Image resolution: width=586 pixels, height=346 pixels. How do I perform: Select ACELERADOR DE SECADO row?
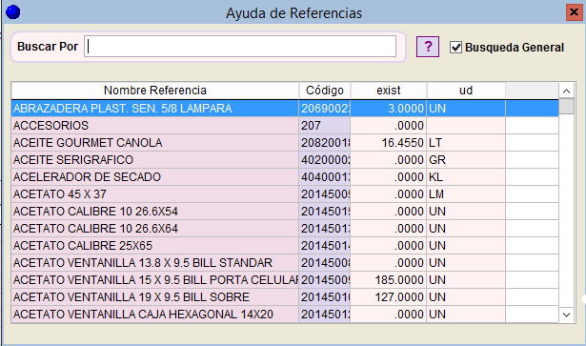(285, 177)
